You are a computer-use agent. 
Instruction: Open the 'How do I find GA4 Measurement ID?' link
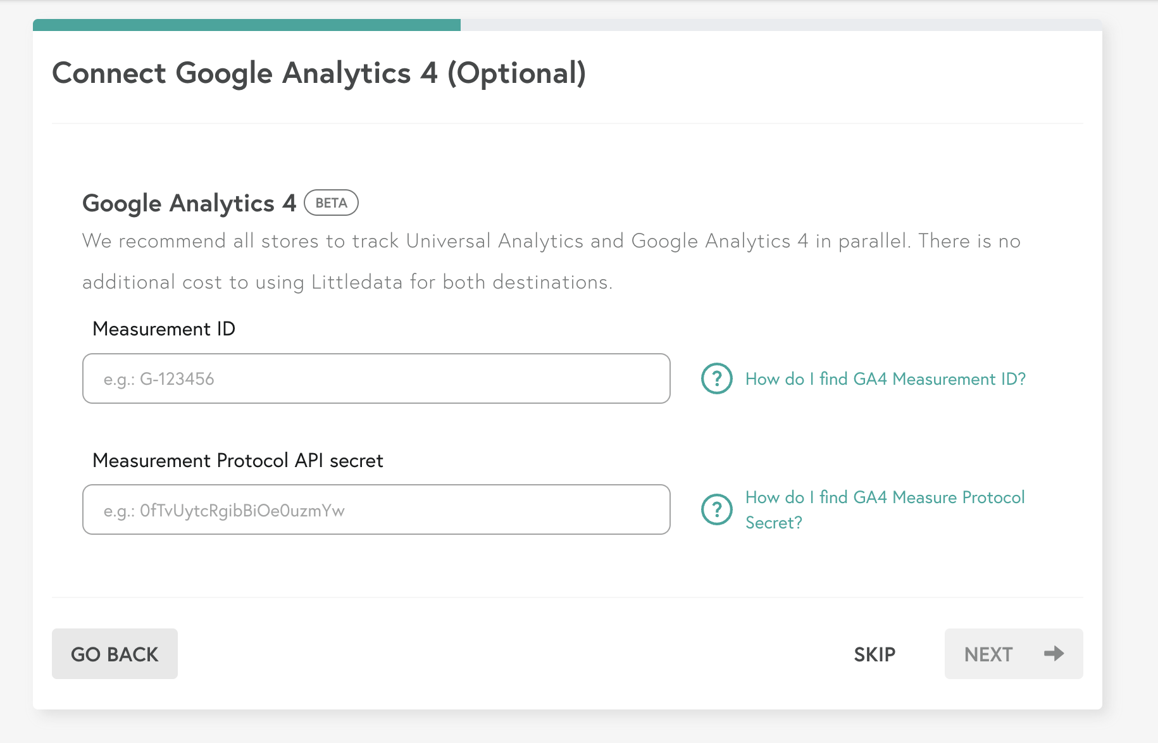(x=885, y=378)
